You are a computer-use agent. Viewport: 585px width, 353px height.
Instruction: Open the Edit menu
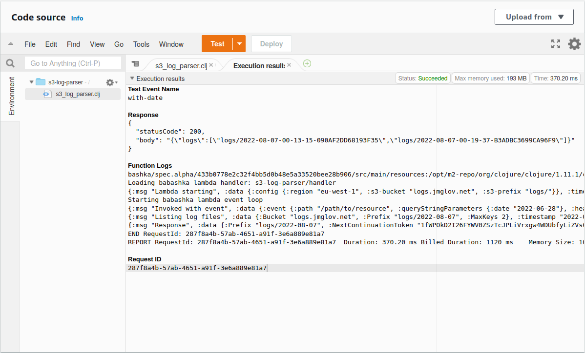[x=51, y=44]
